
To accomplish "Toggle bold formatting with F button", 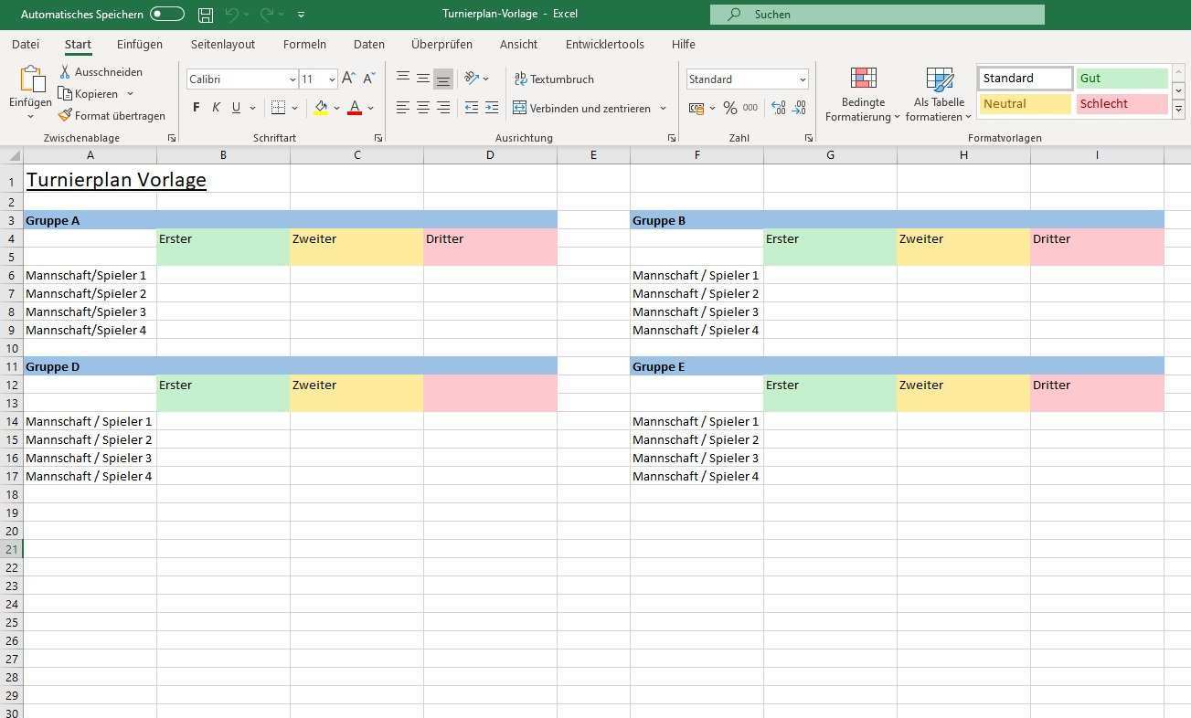I will (196, 108).
